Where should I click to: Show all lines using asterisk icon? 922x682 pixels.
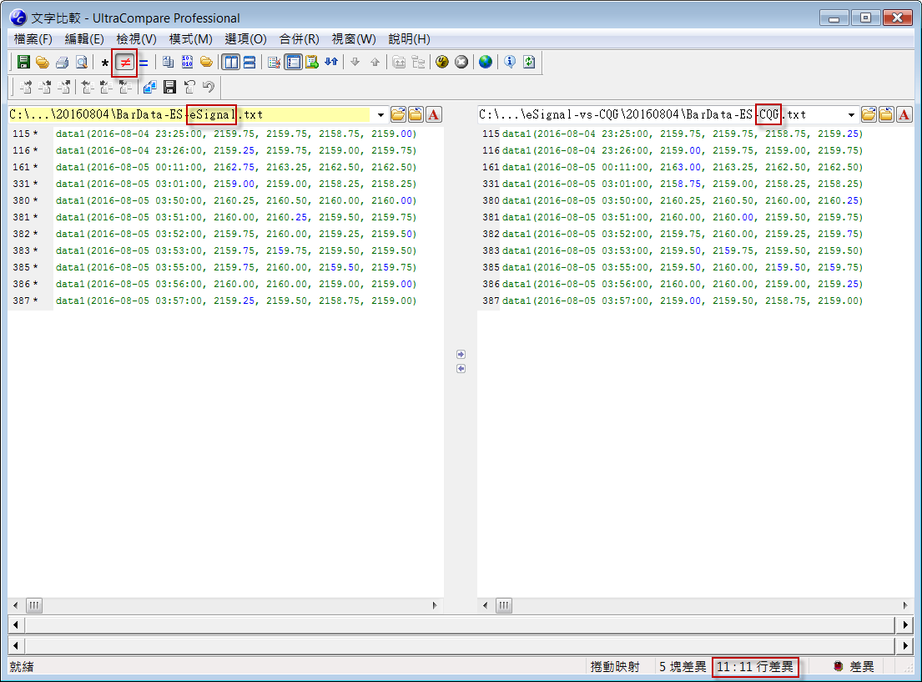104,63
